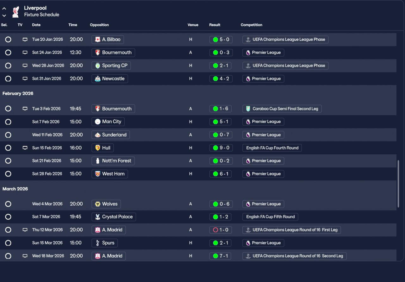The height and width of the screenshot is (282, 405).
Task: Select the West Ham fixture radio button
Action: (8, 174)
